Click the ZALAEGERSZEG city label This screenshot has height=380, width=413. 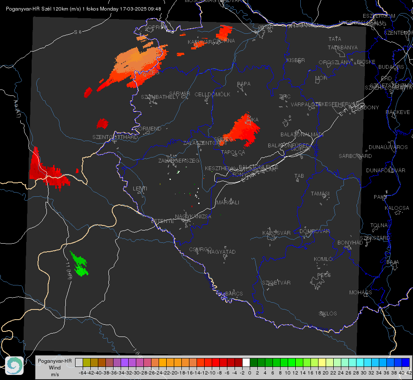pos(178,160)
